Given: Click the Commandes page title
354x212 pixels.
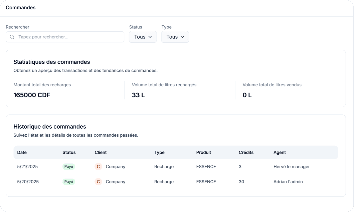Looking at the screenshot, I should 20,8.
